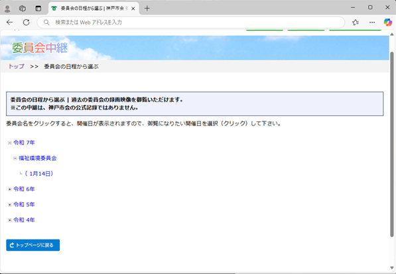The height and width of the screenshot is (274, 396).
Task: Go back with the back arrow
Action: [x=9, y=22]
